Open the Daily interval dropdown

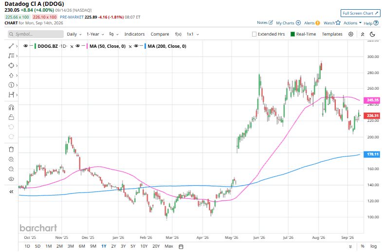(x=74, y=34)
